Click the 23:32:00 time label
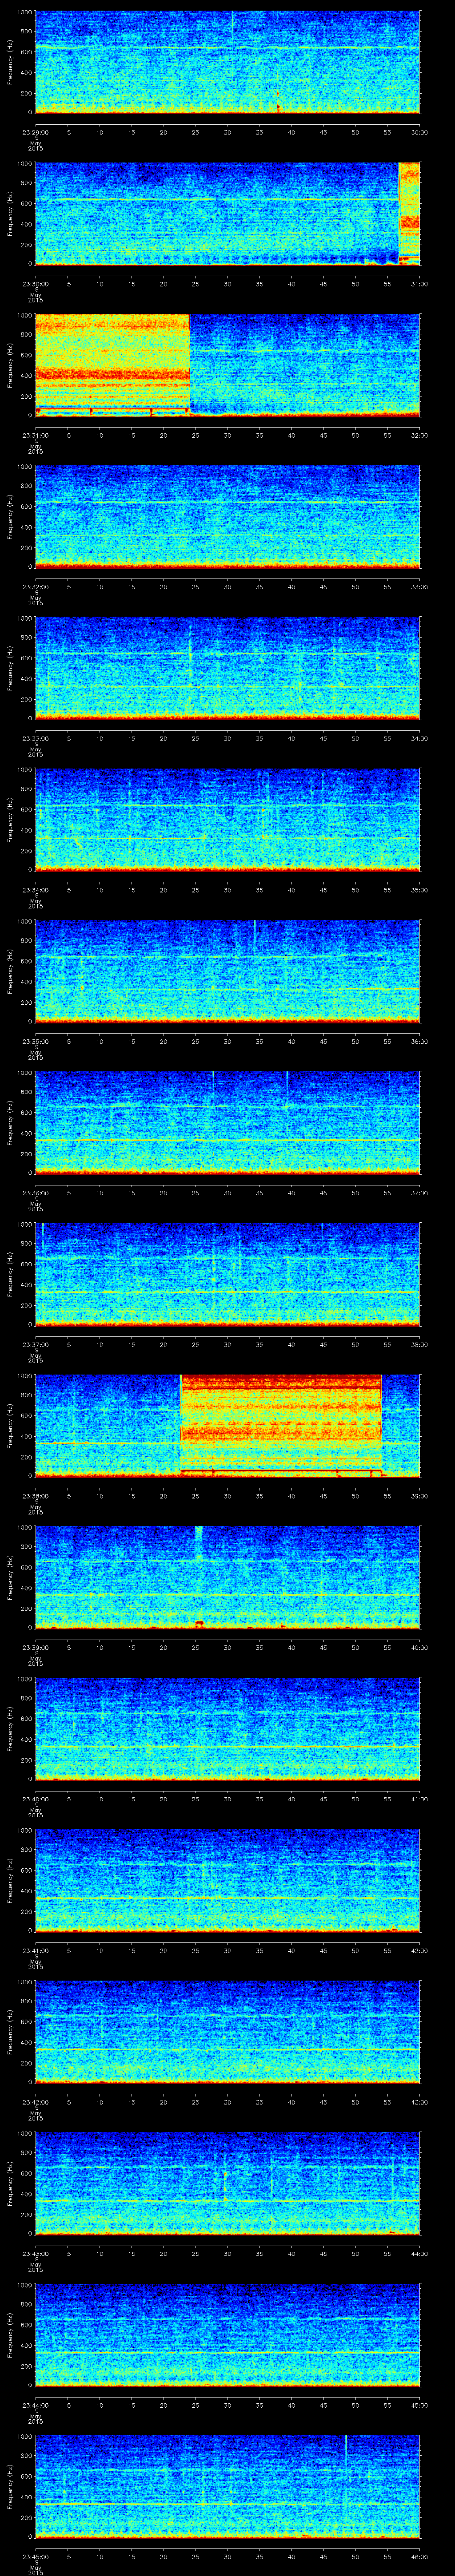Image resolution: width=455 pixels, height=2576 pixels. coord(35,587)
